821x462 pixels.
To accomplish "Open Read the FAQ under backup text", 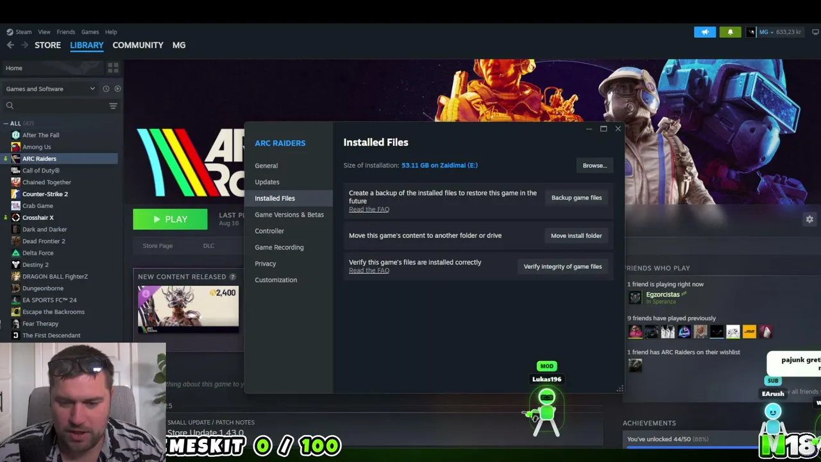I will coord(369,209).
